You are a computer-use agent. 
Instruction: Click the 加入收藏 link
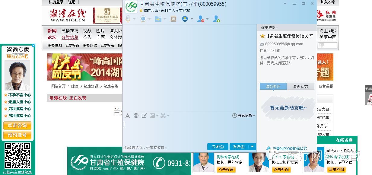click(x=328, y=2)
